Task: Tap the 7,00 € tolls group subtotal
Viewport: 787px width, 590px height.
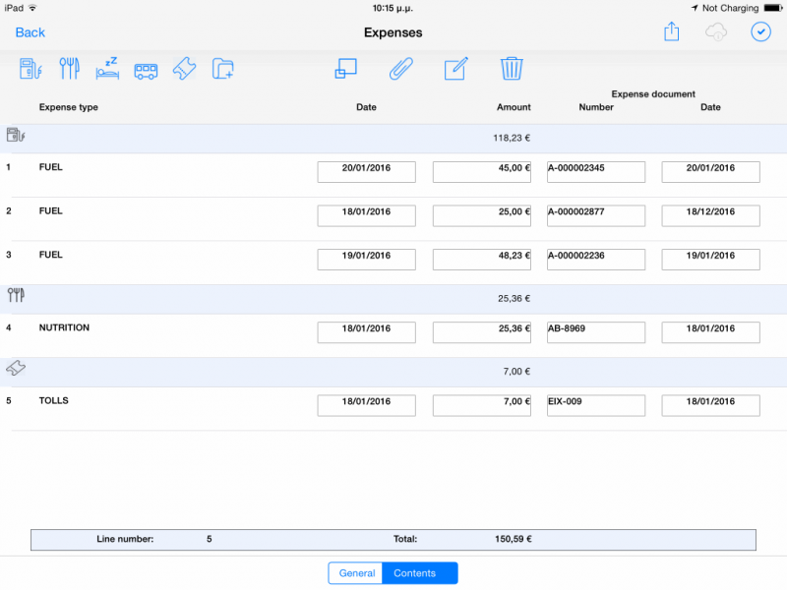Action: pos(516,372)
